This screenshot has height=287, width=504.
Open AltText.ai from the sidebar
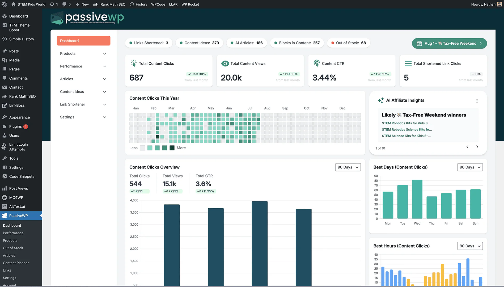[17, 206]
